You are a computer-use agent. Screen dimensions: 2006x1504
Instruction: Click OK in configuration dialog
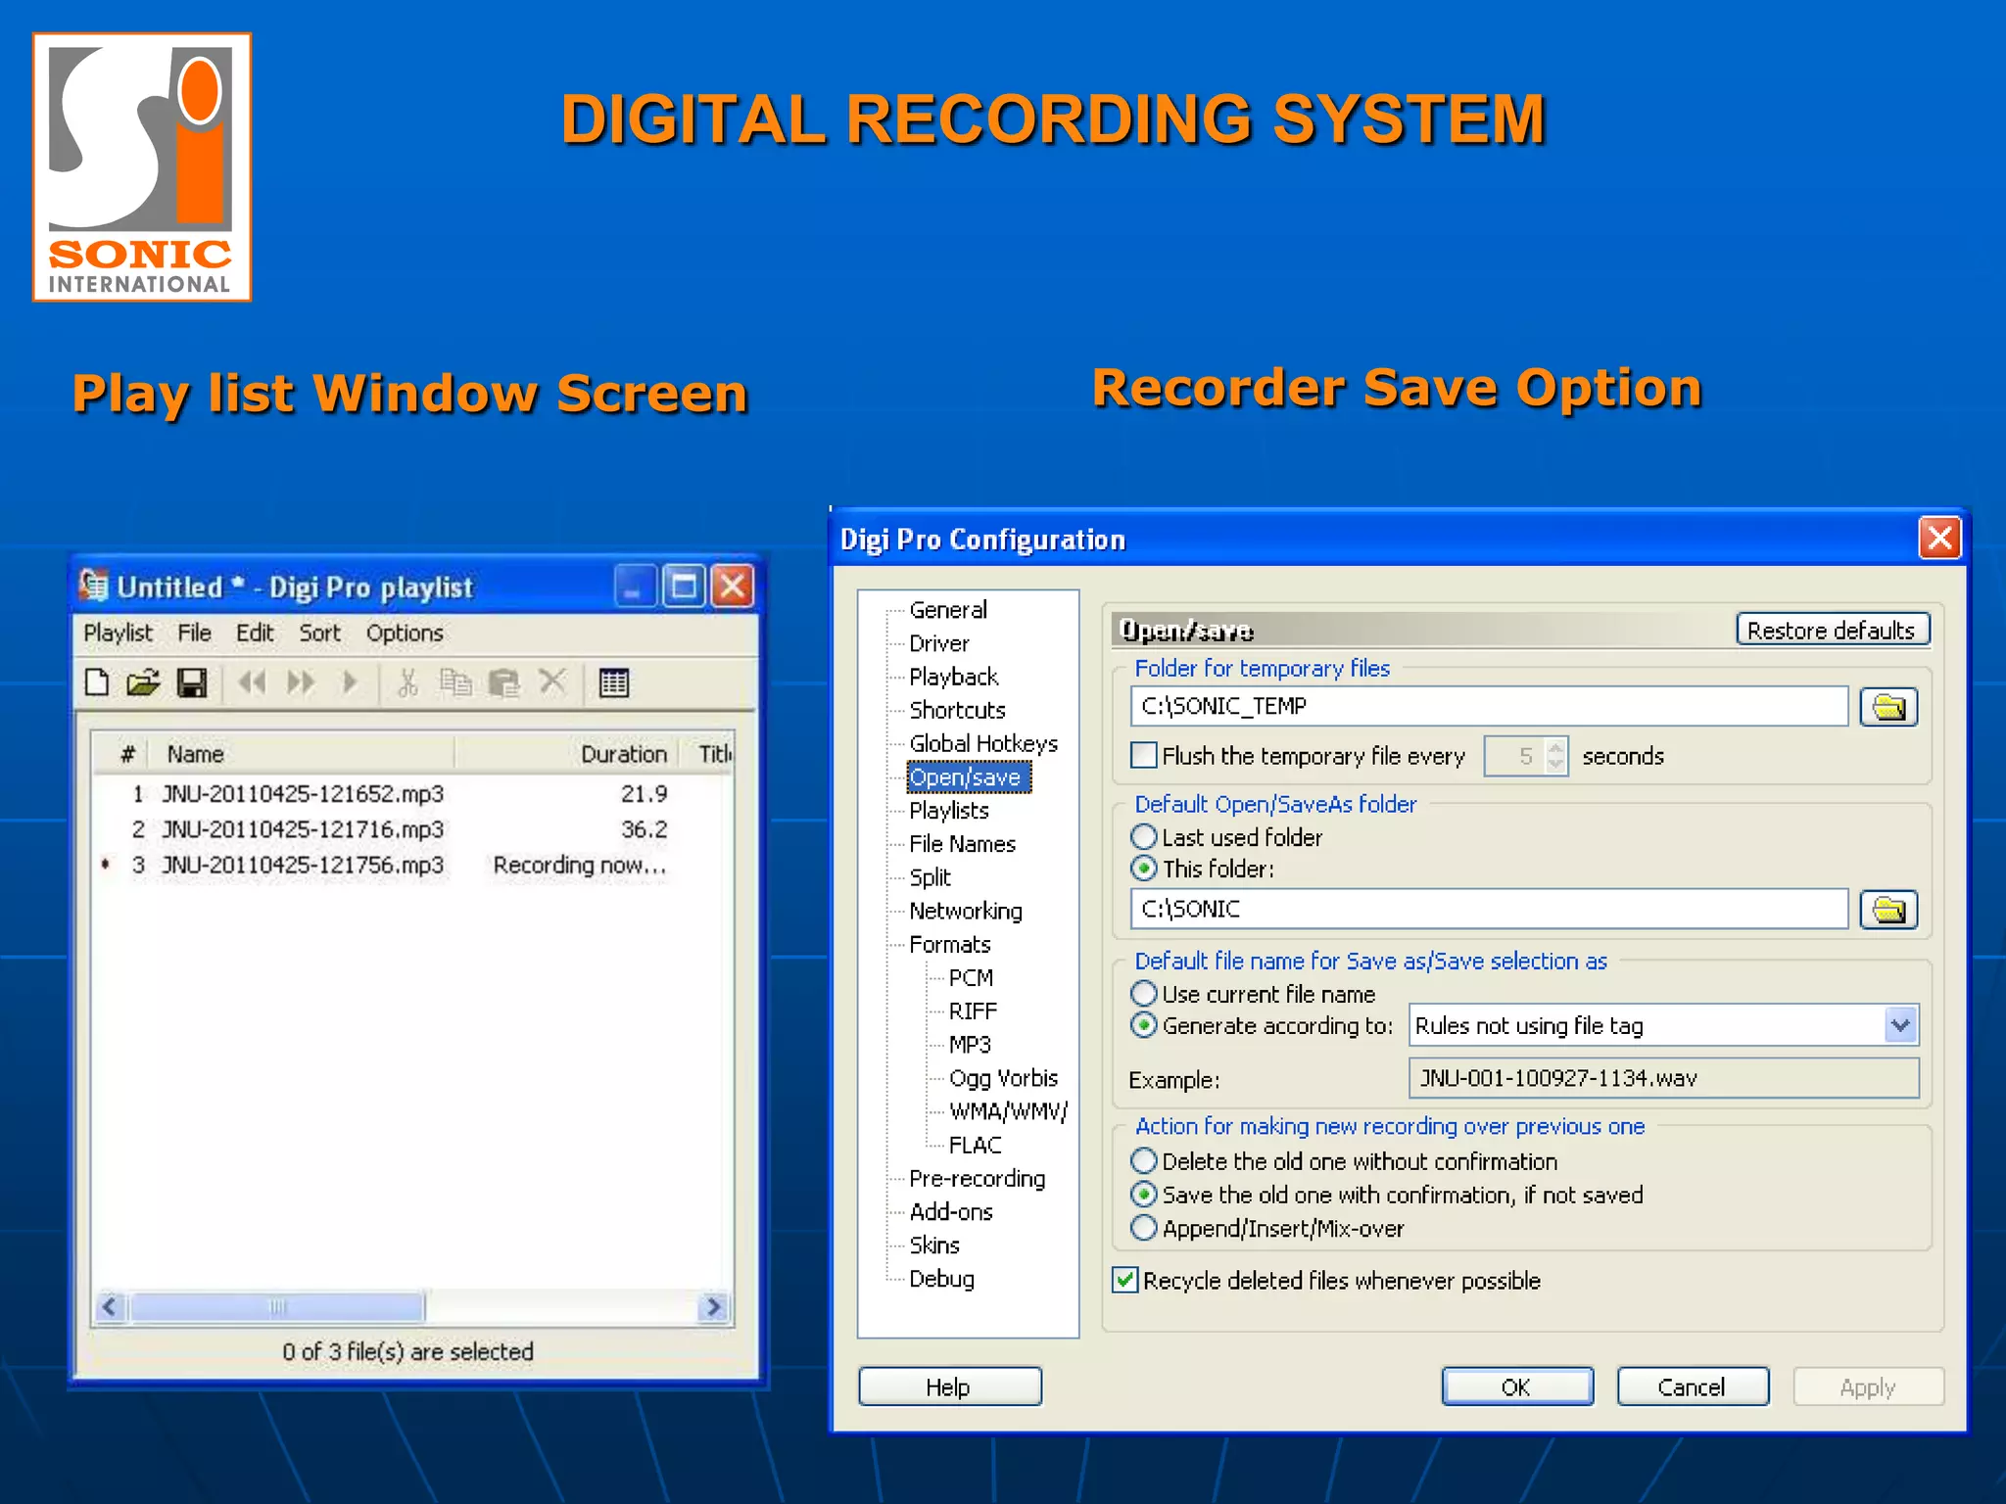click(1516, 1386)
